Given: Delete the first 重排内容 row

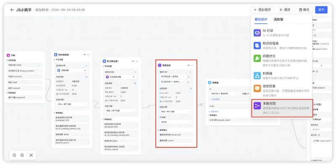Looking at the screenshot, I should coord(188,77).
